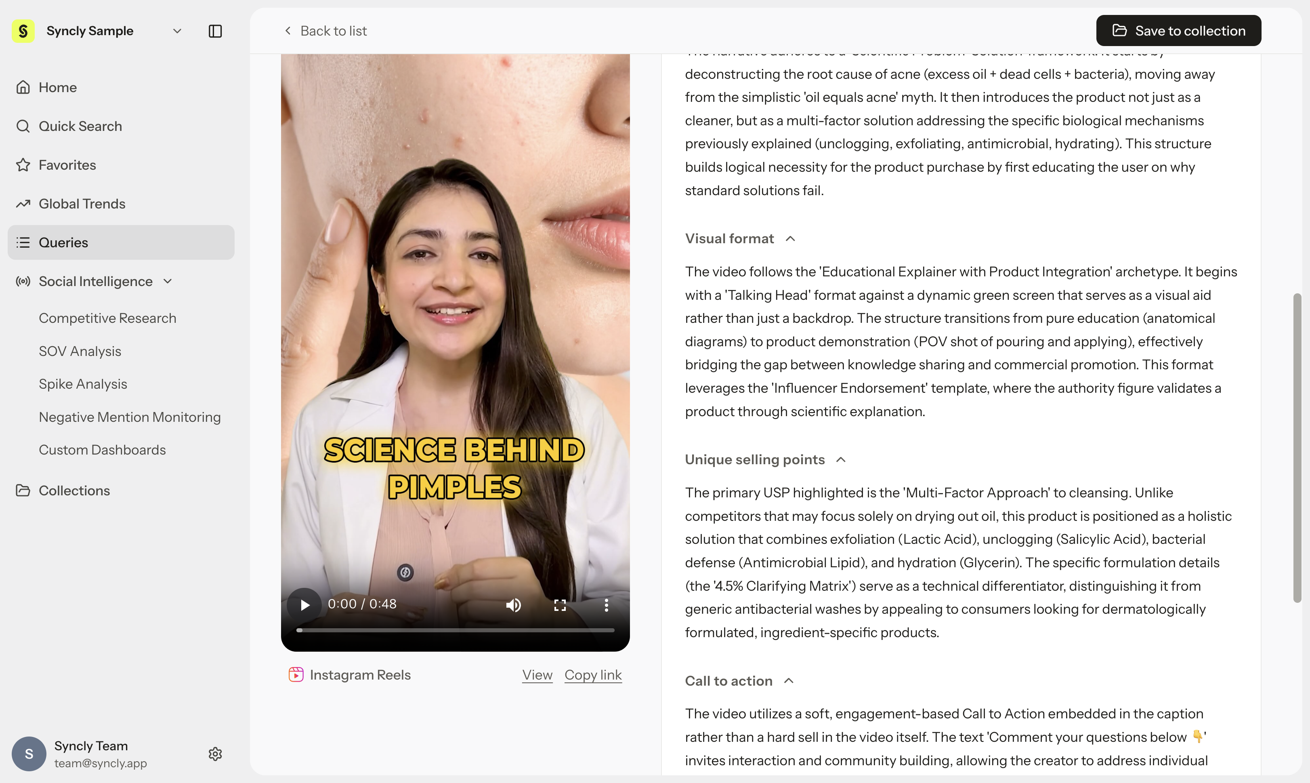Open settings gear icon
Screen dimensions: 1310x783
pos(215,754)
